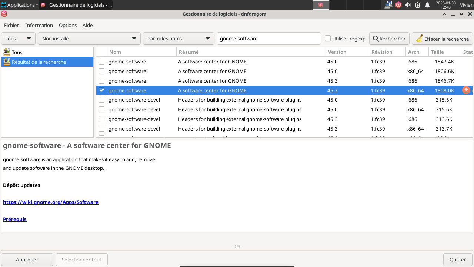
Task: Check gnome-software-devel 45.0 x86_64 package
Action: coord(101,109)
